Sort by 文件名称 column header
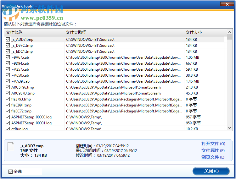The image size is (236, 179). 34,32
